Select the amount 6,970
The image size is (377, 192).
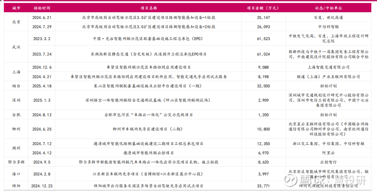263,153
